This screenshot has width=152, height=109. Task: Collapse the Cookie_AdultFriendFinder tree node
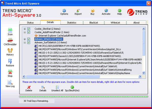tap(25, 32)
